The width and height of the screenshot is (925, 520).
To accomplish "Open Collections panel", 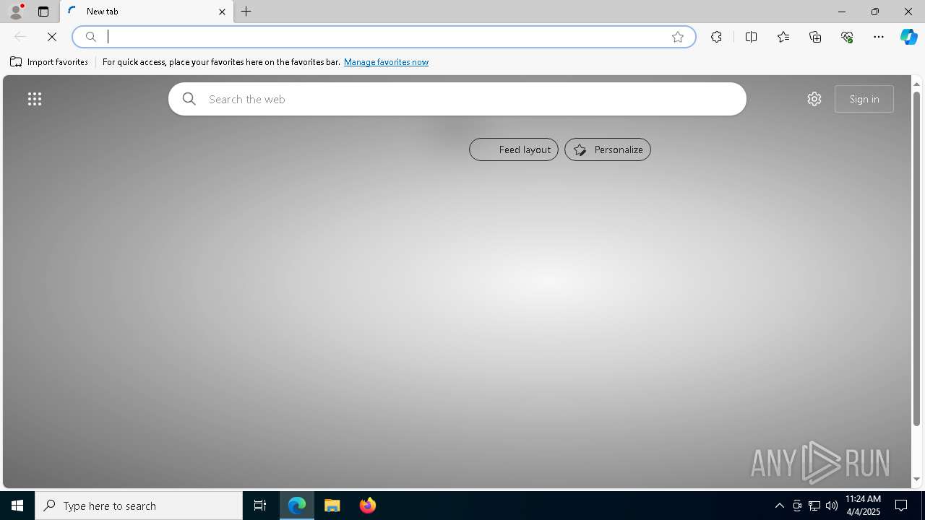I will click(815, 37).
